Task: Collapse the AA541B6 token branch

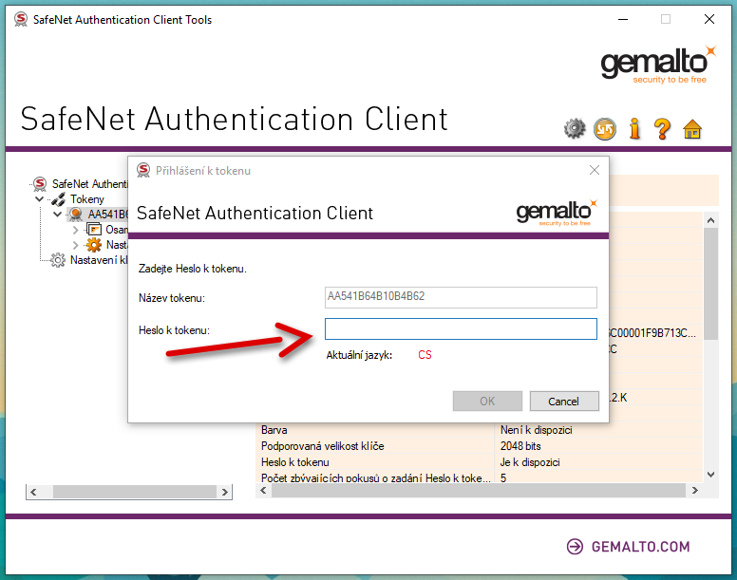Action: click(x=57, y=215)
